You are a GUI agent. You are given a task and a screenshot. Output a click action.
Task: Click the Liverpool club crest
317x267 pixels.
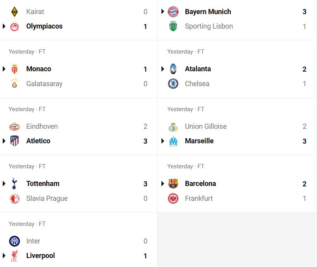tap(14, 256)
